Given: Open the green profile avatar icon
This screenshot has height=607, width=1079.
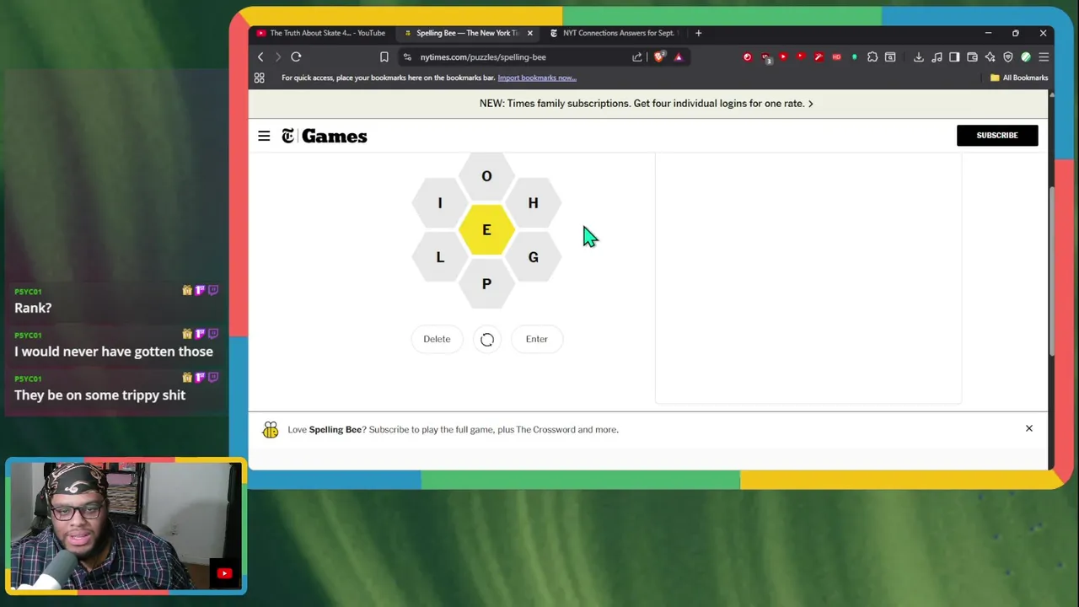Looking at the screenshot, I should click(x=1026, y=56).
